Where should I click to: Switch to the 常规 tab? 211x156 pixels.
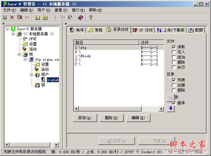point(95,30)
